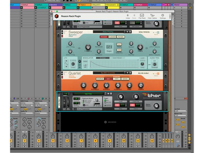The height and width of the screenshot is (153, 204).
Task: Open the Reason Rack Plugin Settings gear
Action: 163,15
